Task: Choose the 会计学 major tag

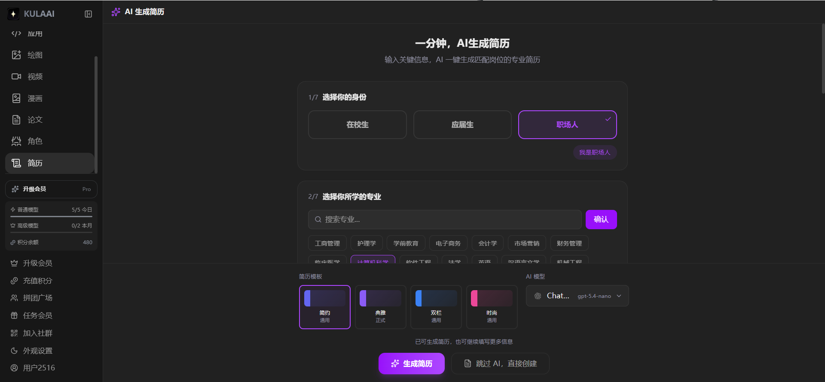Action: (488, 243)
